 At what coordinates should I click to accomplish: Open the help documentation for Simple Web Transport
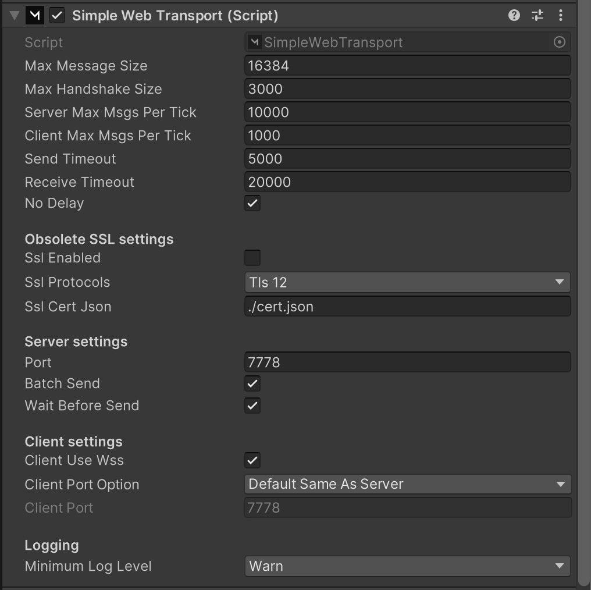(x=514, y=15)
